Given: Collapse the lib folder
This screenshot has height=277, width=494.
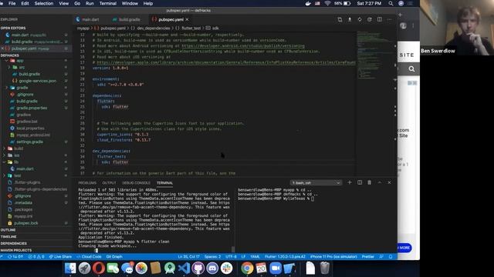Looking at the screenshot, I should (4, 162).
